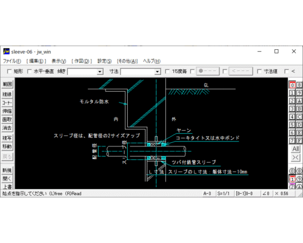
Task: Click the 上書 overwrite save button
Action: (7, 187)
